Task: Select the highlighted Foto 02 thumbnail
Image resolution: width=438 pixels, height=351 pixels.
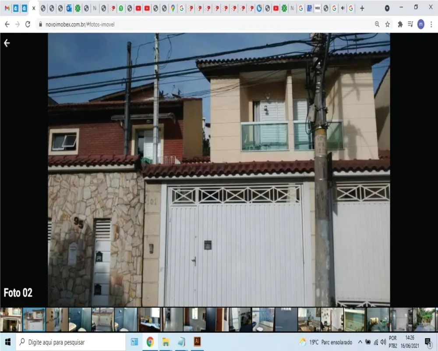Action: [34, 319]
